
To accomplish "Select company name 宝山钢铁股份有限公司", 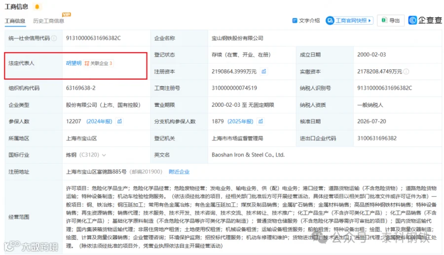I will (x=237, y=38).
